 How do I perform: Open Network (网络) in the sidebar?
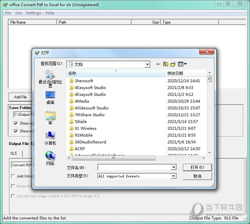click(50, 158)
